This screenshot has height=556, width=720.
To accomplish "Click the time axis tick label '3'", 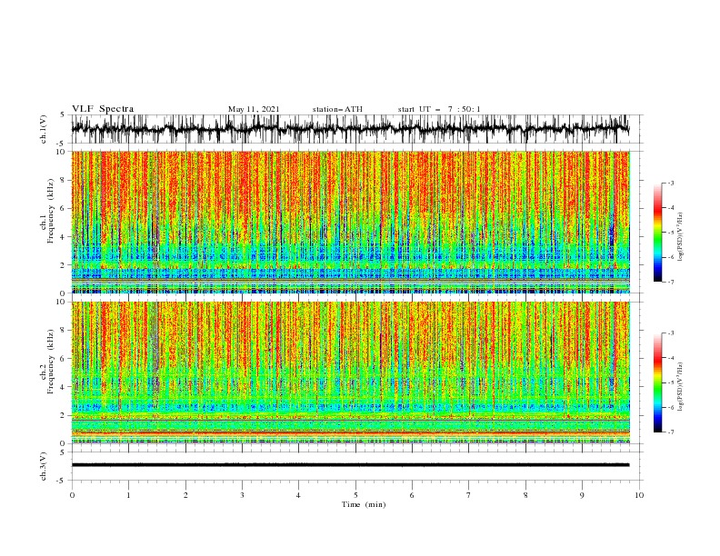I will coord(242,495).
